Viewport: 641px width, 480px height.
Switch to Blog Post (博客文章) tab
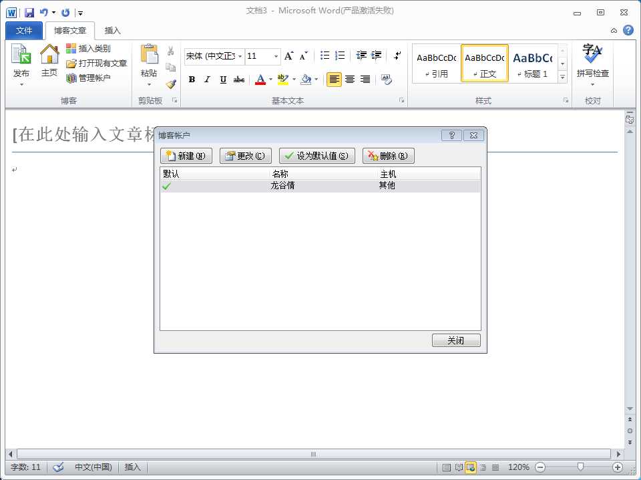(x=70, y=31)
